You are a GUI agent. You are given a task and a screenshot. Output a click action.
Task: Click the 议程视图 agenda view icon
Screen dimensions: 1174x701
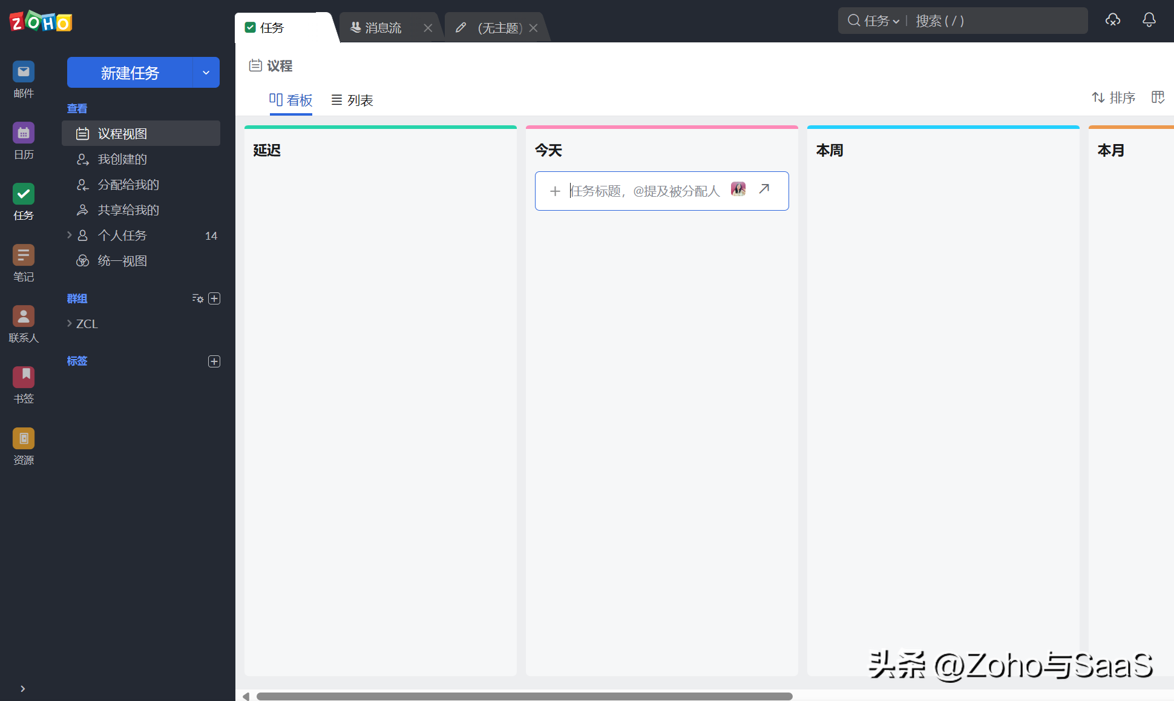click(x=82, y=133)
